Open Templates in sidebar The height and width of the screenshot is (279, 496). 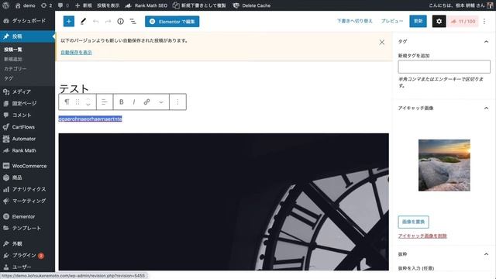coord(28,228)
